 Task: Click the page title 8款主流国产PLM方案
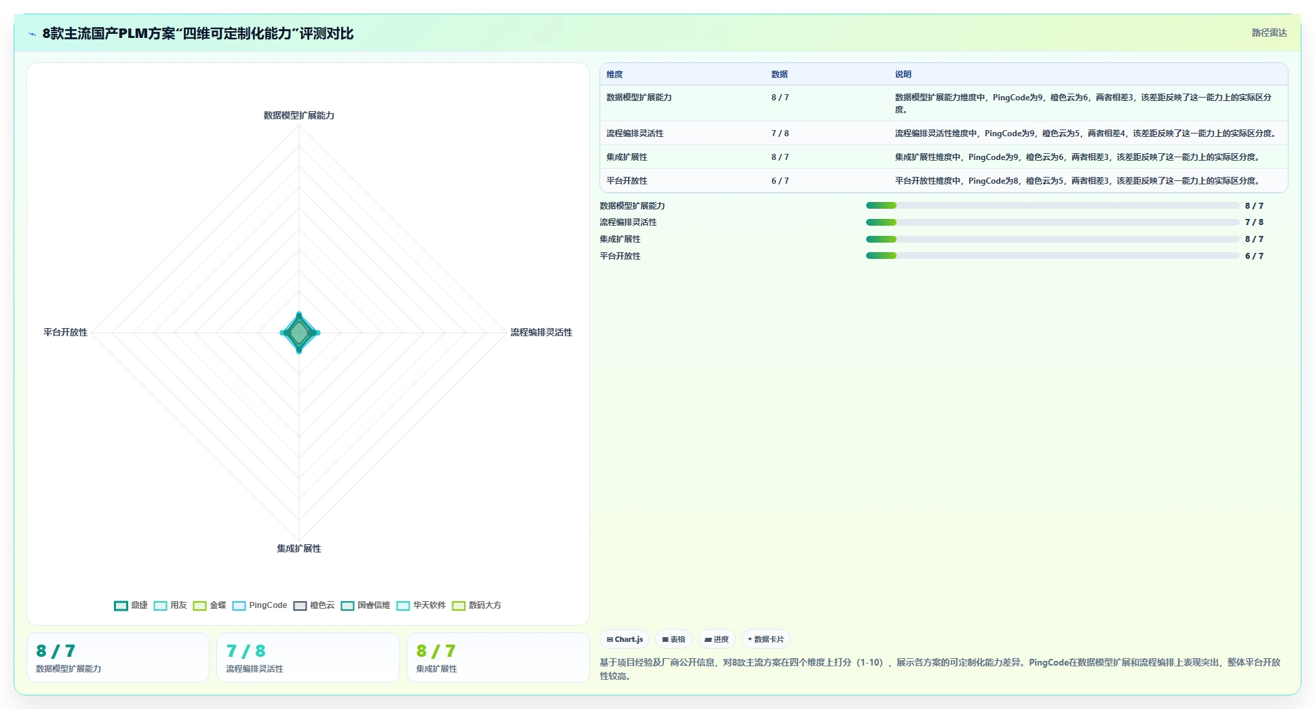(198, 33)
